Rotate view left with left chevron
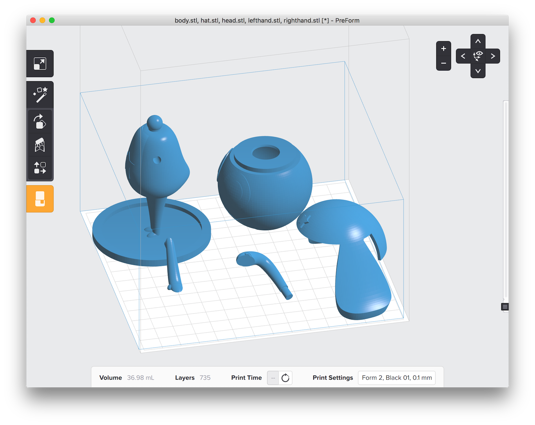This screenshot has height=425, width=535. 463,56
